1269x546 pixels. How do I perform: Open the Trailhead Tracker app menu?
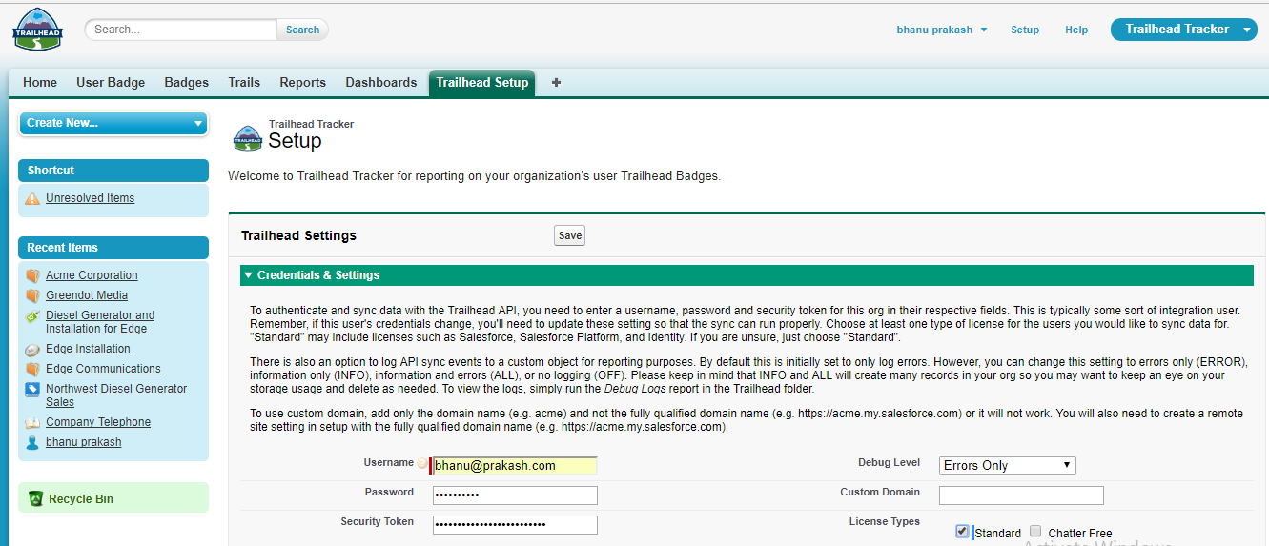click(1184, 30)
